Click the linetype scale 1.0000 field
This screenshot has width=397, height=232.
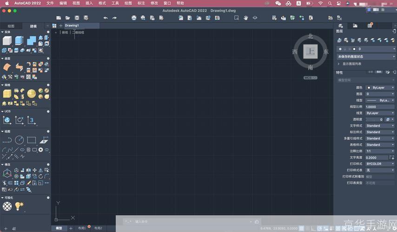[380, 107]
